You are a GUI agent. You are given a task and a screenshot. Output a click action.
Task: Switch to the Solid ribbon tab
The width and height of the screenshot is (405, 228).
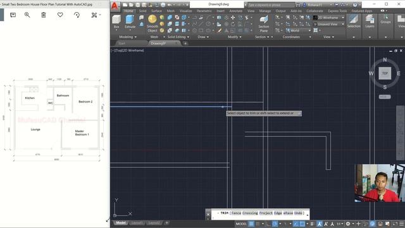tap(142, 11)
